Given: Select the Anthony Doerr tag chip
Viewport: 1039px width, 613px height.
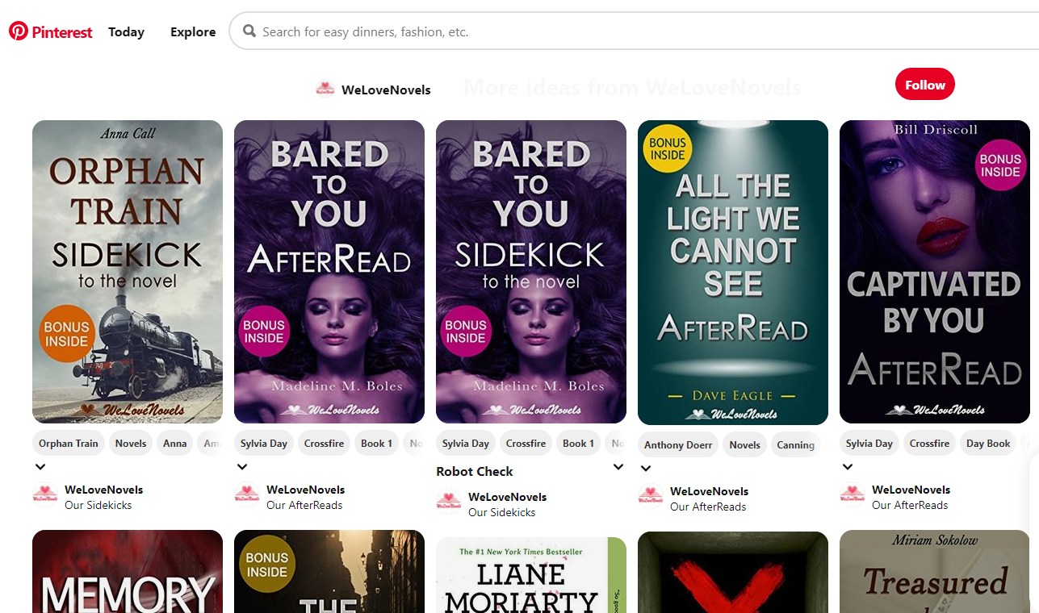Looking at the screenshot, I should tap(678, 444).
